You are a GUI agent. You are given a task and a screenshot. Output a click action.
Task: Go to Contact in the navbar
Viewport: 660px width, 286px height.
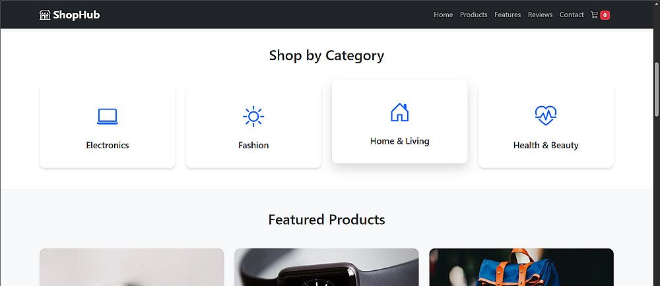(572, 15)
